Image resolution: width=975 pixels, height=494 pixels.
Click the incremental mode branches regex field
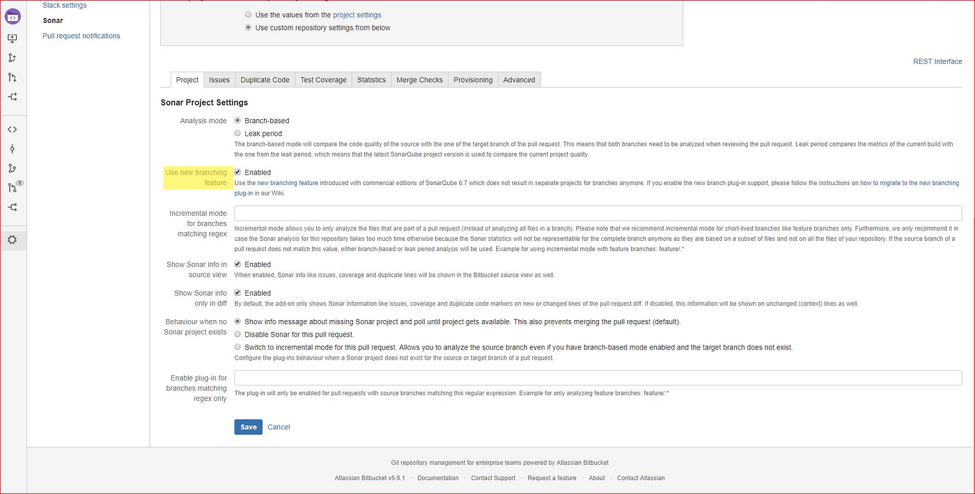pyautogui.click(x=598, y=213)
